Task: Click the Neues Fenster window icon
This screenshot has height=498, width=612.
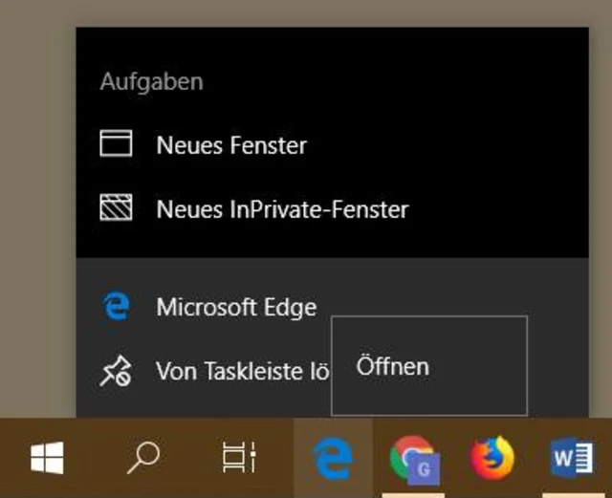Action: 116,145
